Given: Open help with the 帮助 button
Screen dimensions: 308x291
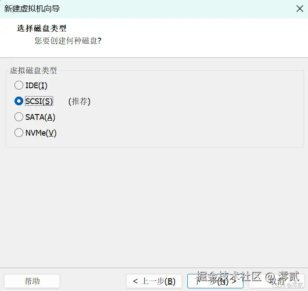Looking at the screenshot, I should click(32, 281).
